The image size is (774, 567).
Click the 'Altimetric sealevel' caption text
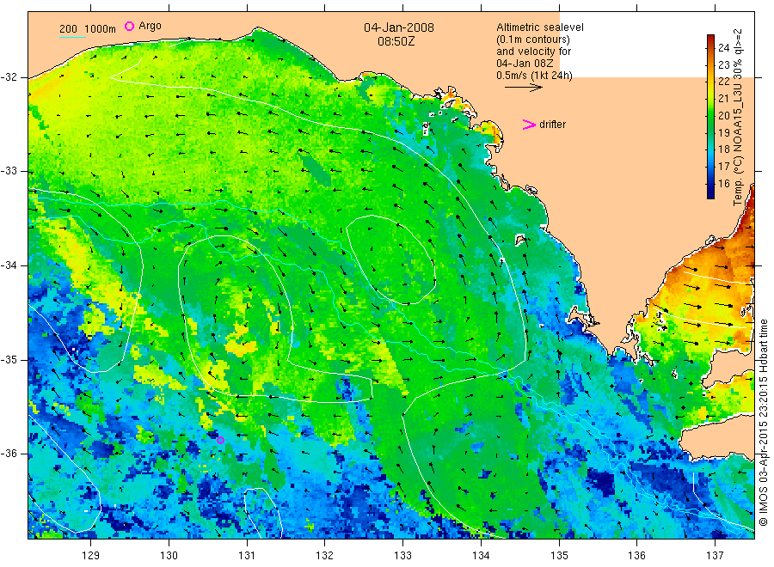[539, 27]
